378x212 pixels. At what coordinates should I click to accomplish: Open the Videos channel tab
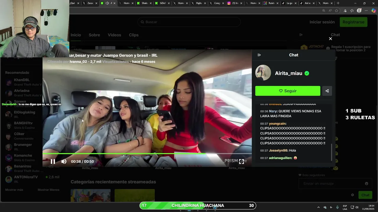point(114,35)
